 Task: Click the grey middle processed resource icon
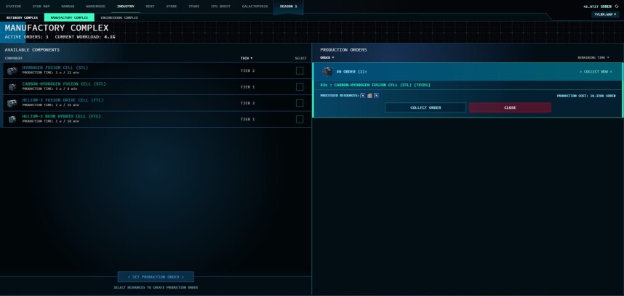369,96
